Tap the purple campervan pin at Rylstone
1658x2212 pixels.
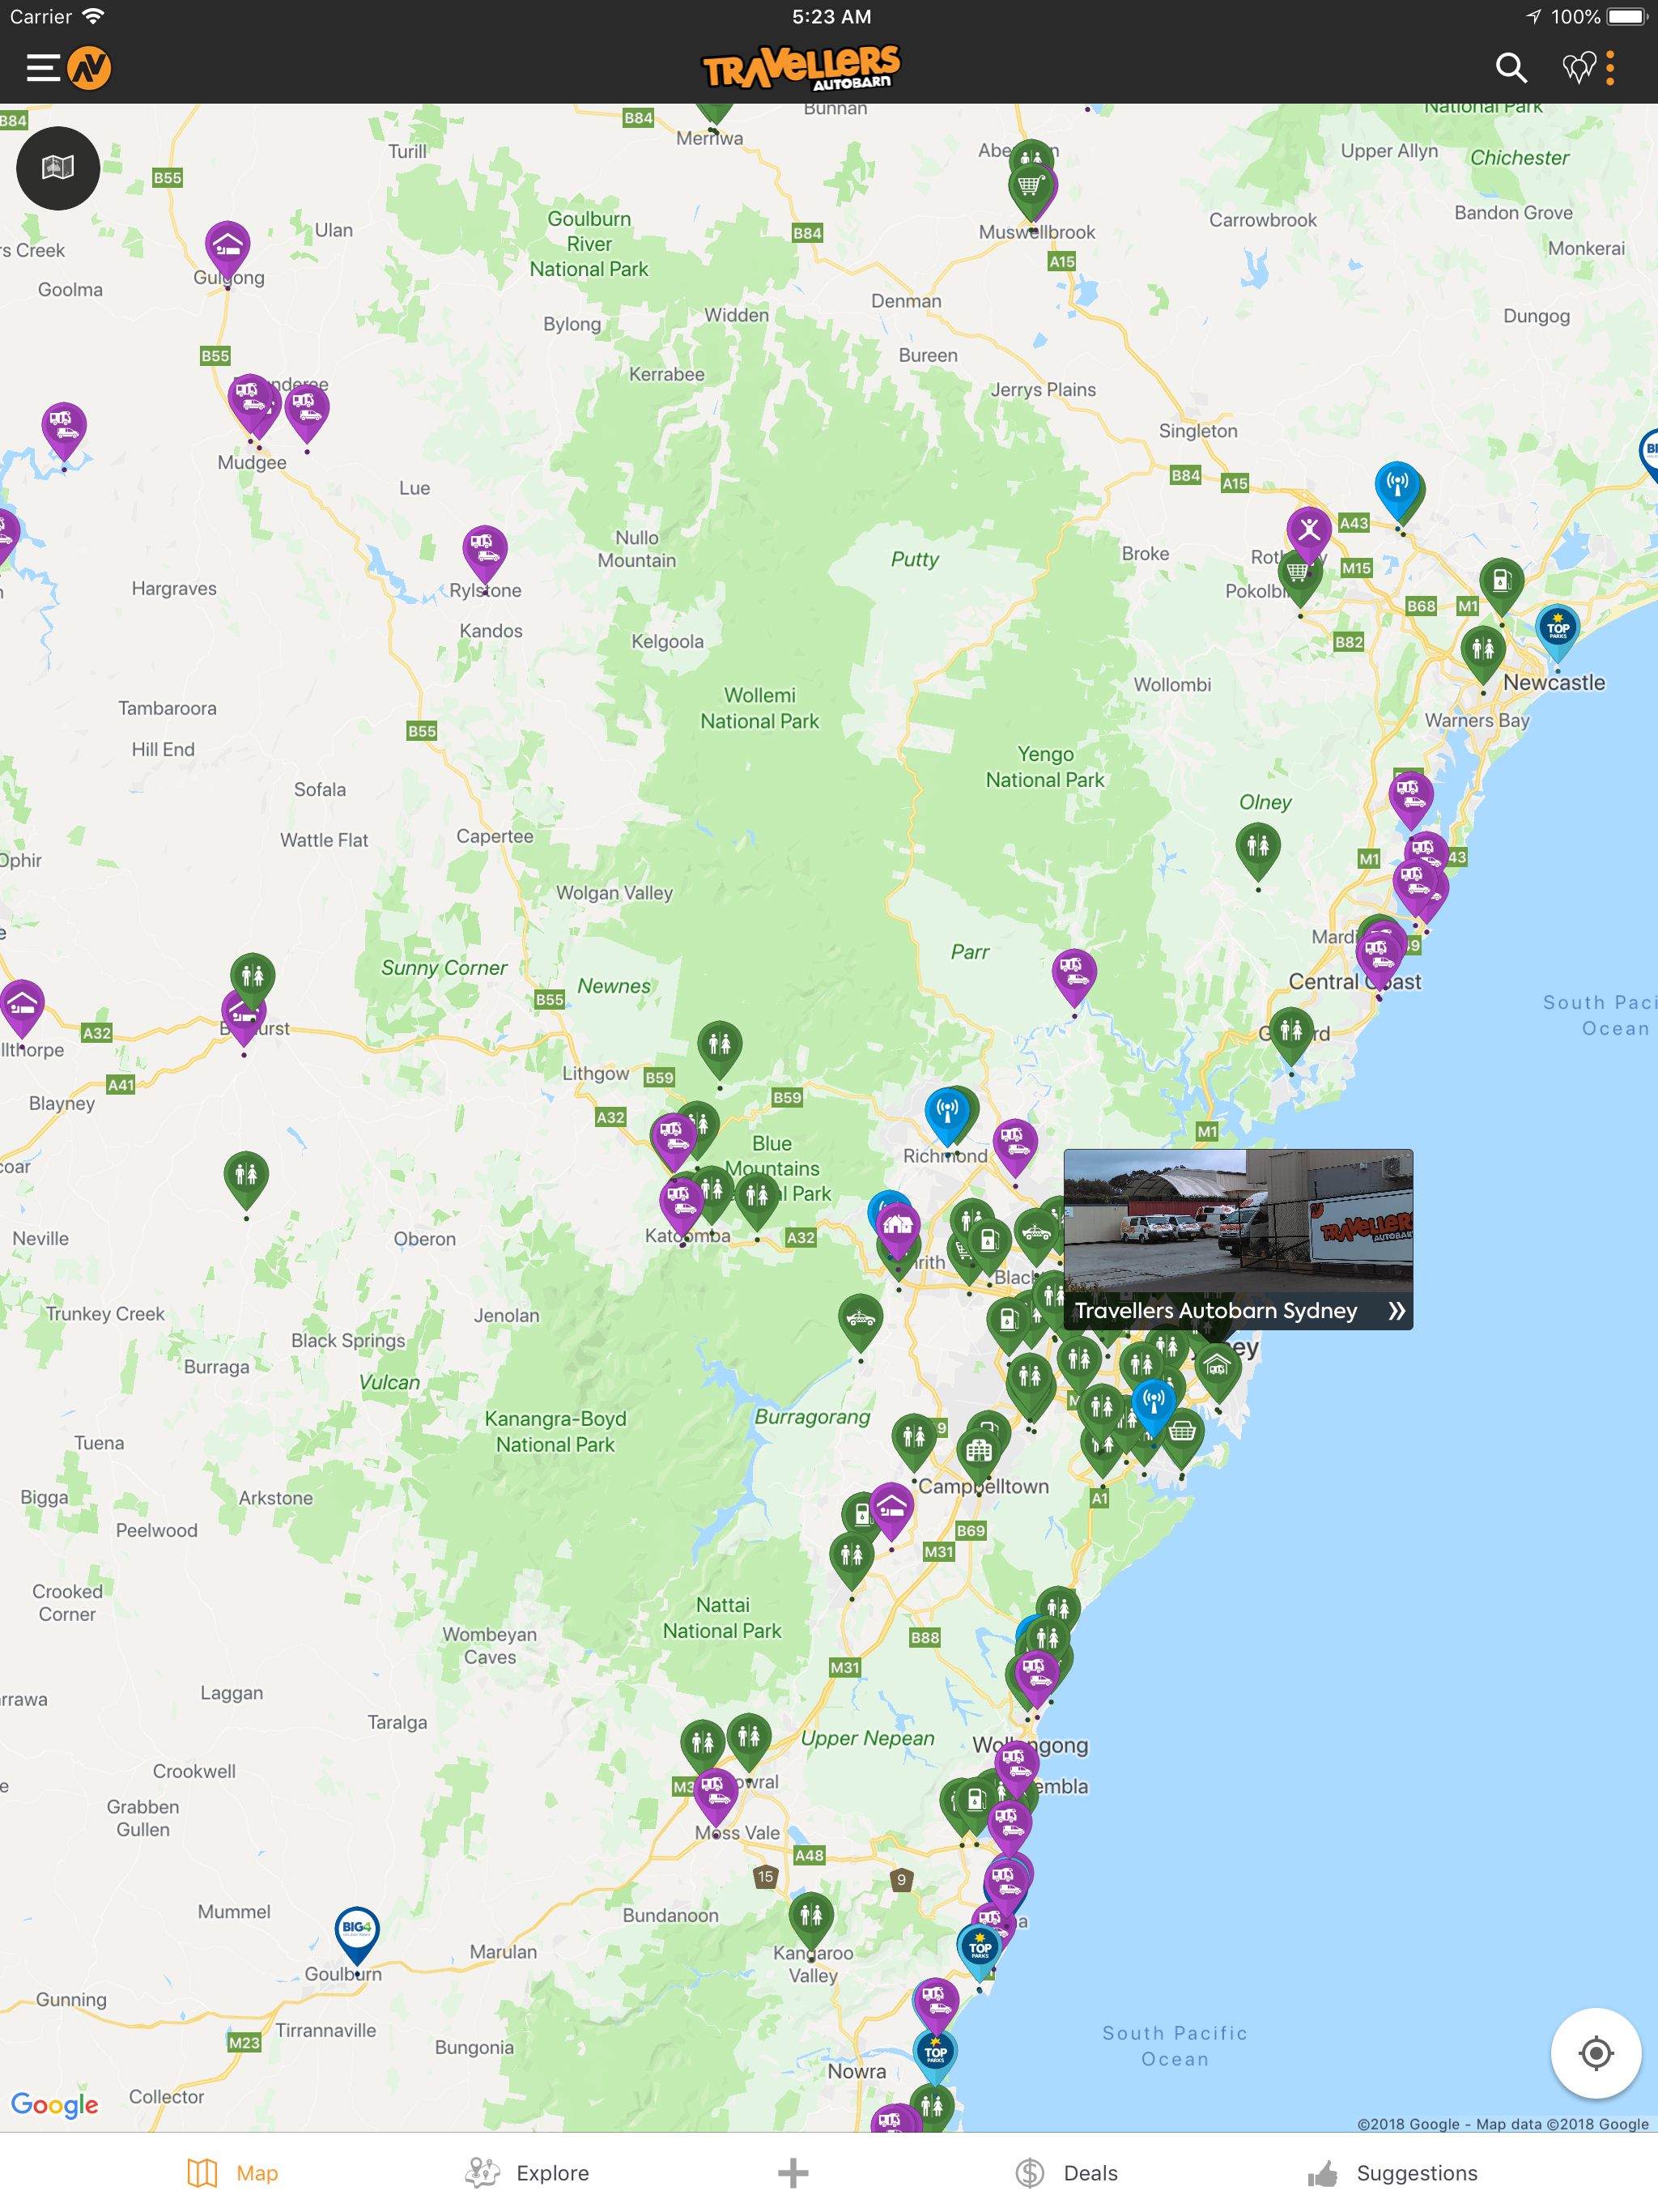[485, 552]
